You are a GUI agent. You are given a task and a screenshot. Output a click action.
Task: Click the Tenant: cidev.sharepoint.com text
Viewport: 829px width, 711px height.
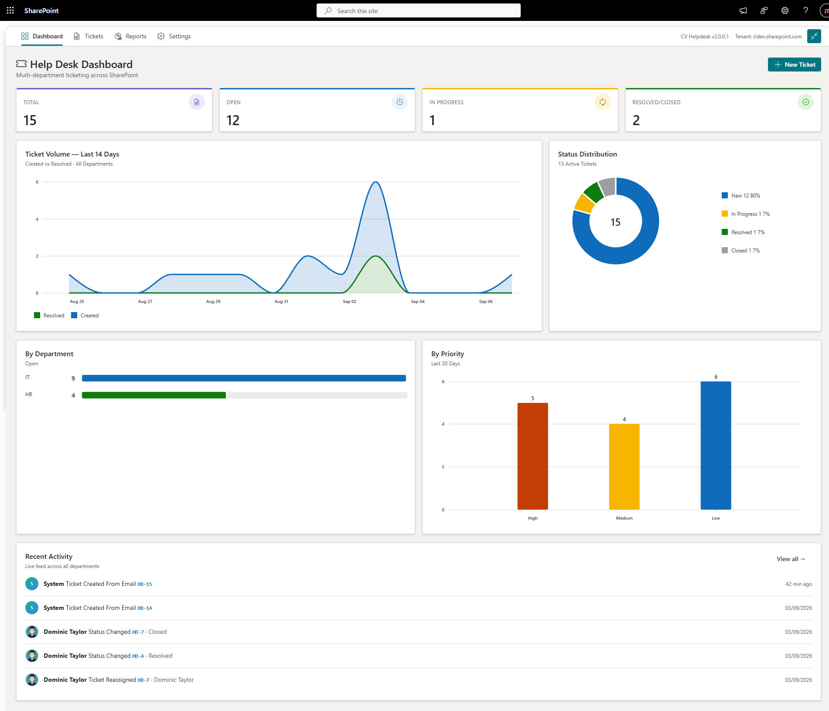[768, 37]
